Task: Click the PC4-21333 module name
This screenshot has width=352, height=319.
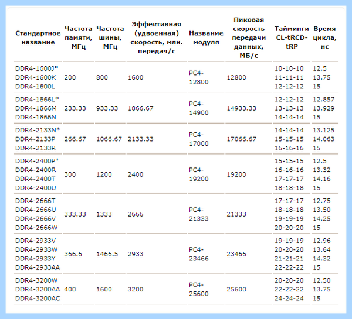Action: click(199, 214)
